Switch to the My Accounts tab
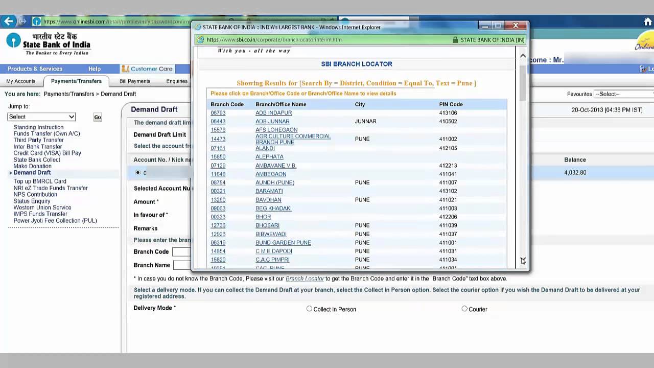Image resolution: width=654 pixels, height=368 pixels. tap(21, 81)
